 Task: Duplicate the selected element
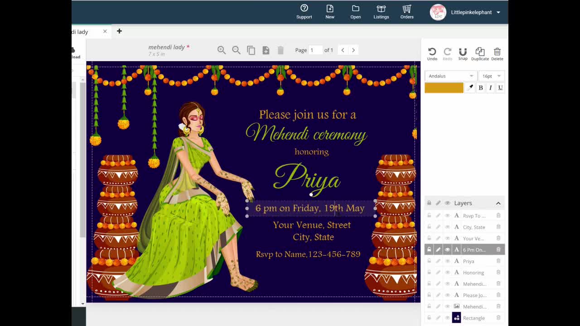480,54
